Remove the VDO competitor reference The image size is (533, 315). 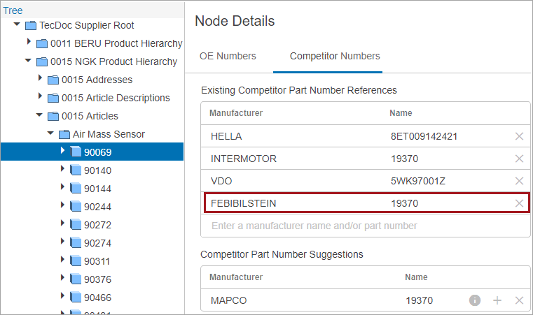519,181
